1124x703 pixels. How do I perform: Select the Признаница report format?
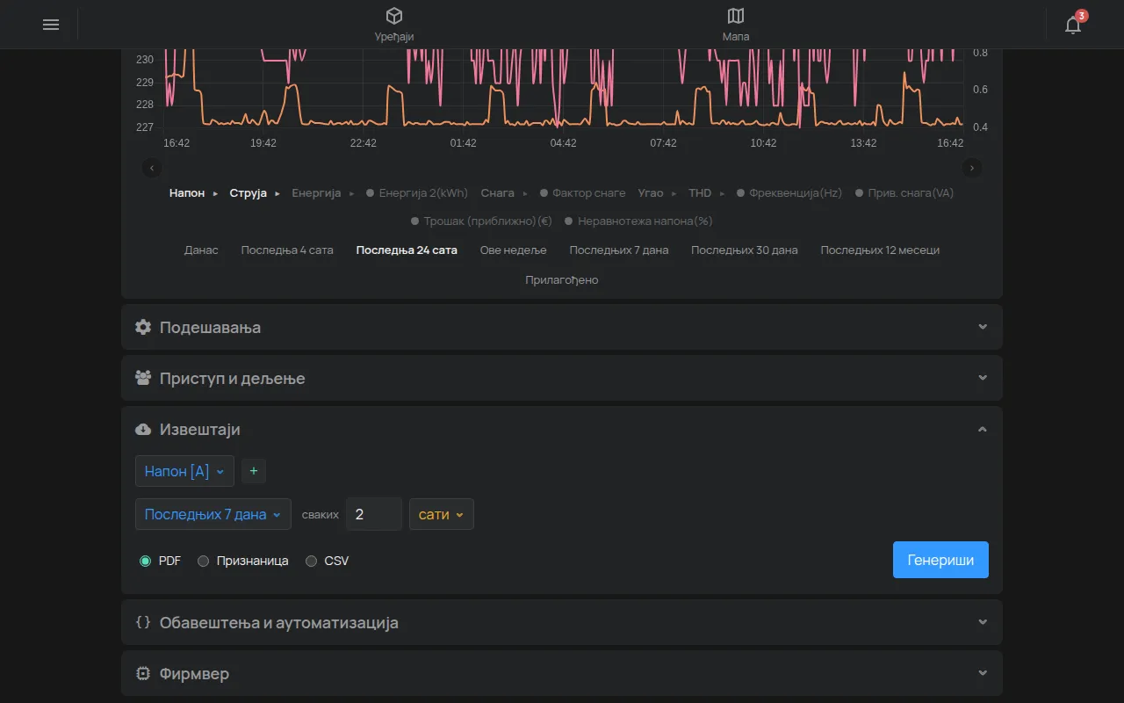[203, 561]
